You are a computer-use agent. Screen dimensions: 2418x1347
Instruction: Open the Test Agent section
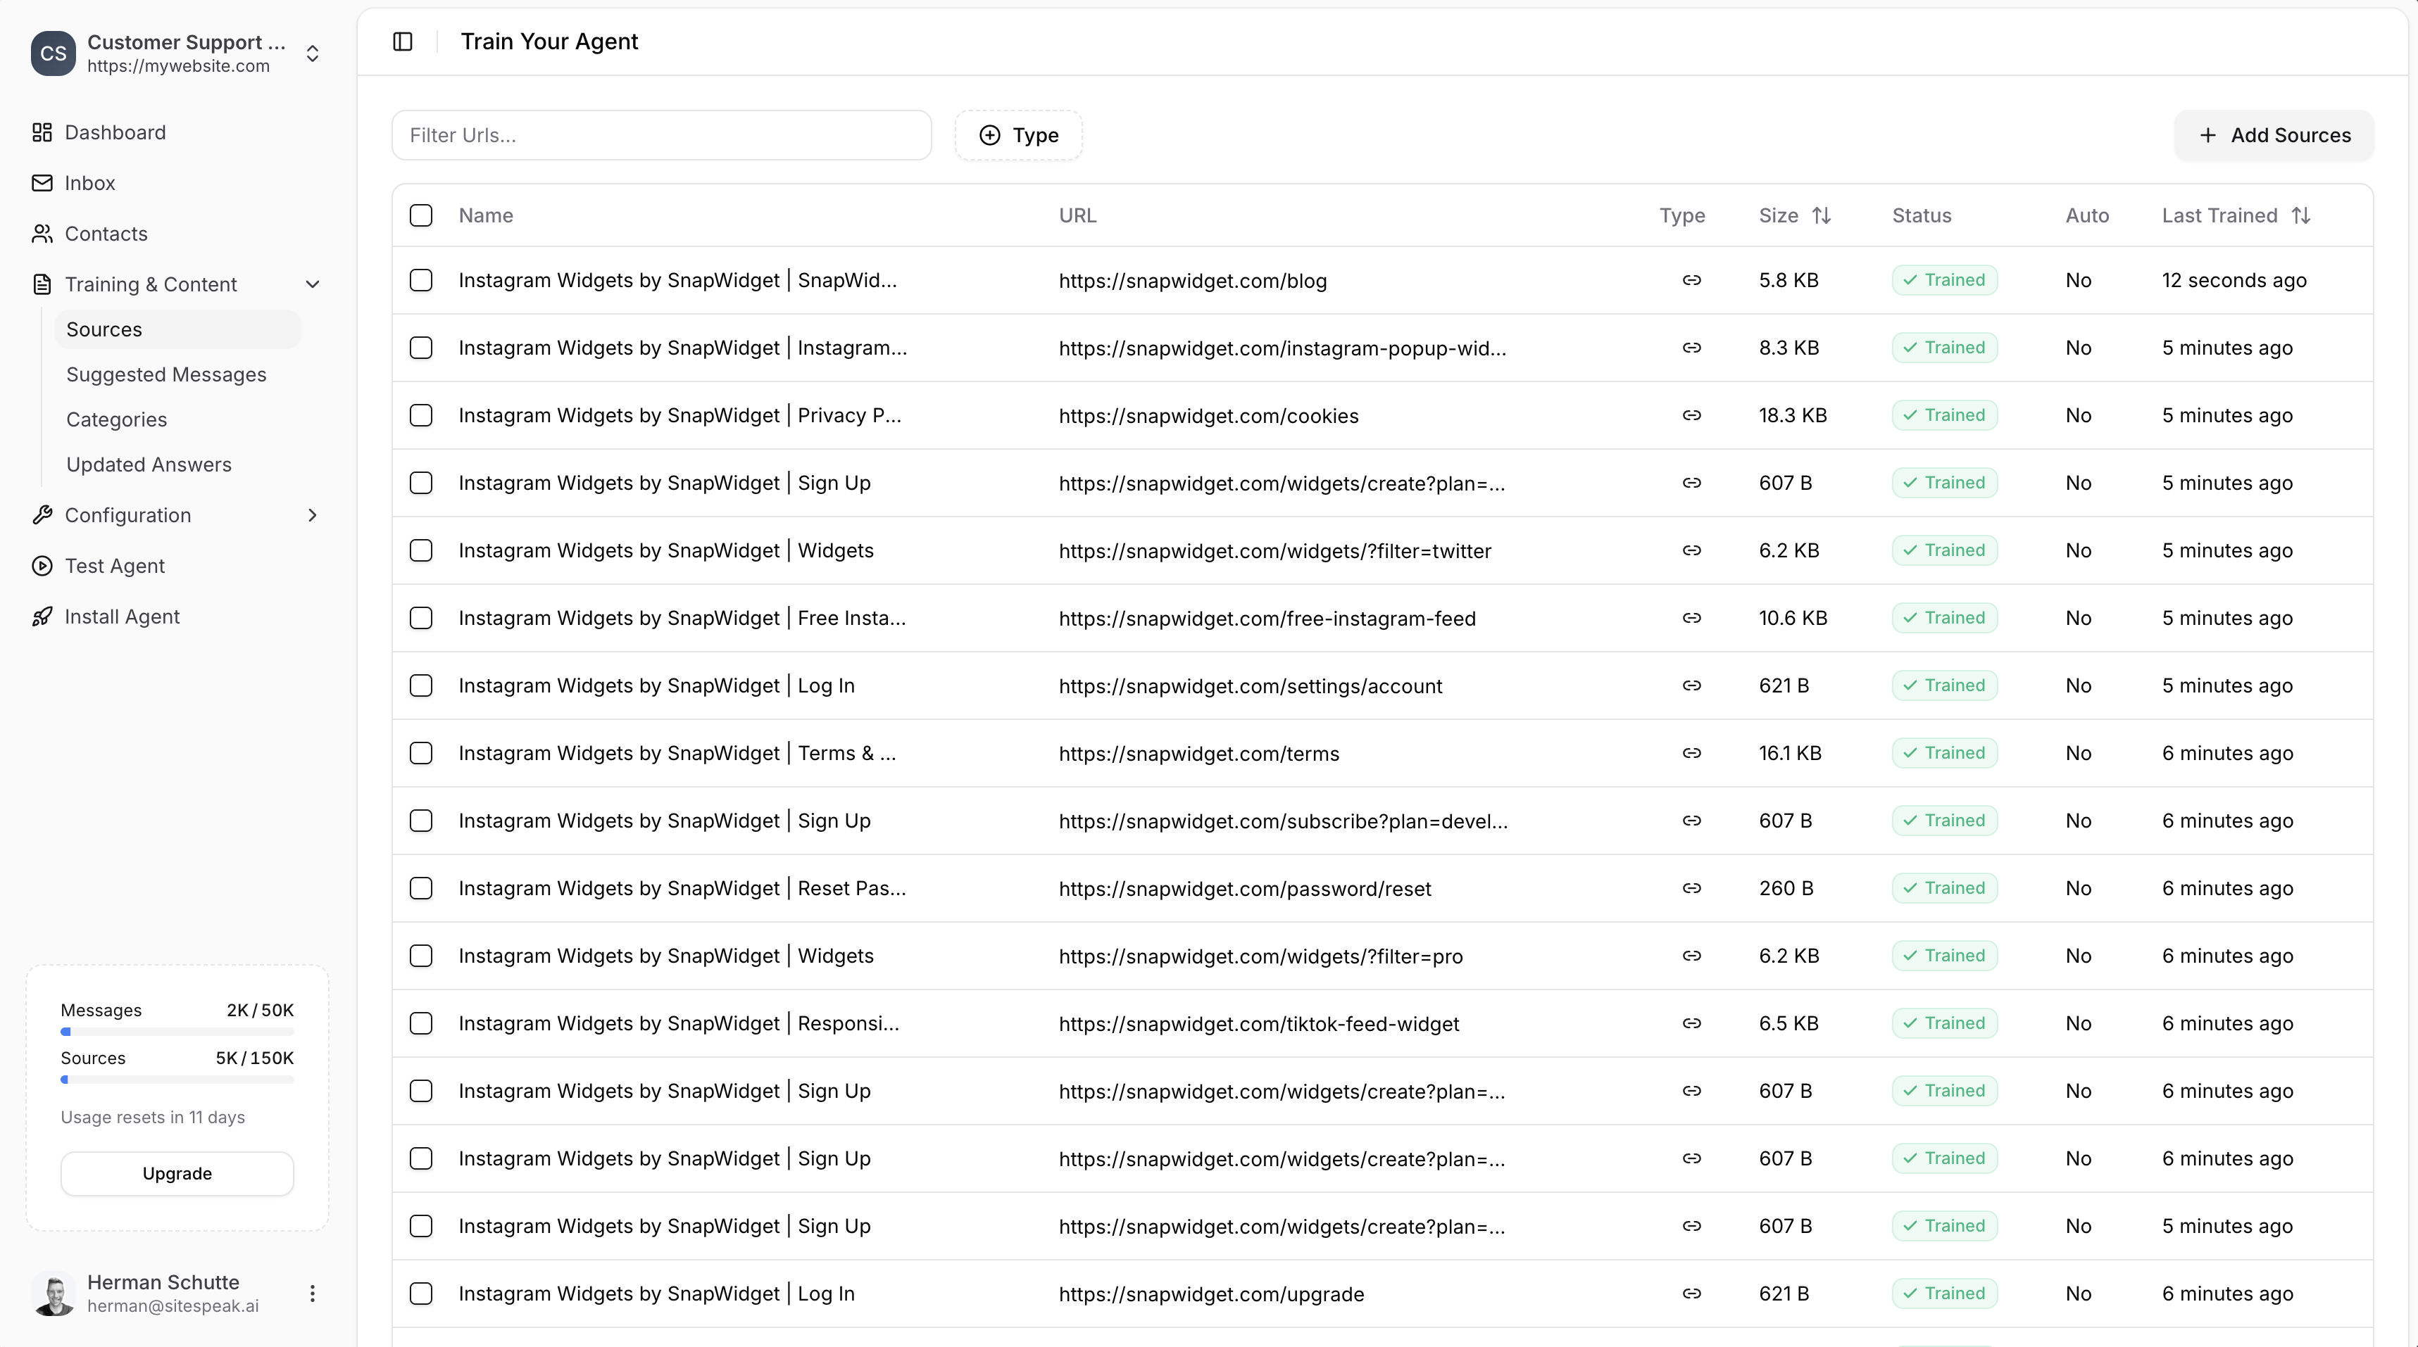[x=113, y=566]
